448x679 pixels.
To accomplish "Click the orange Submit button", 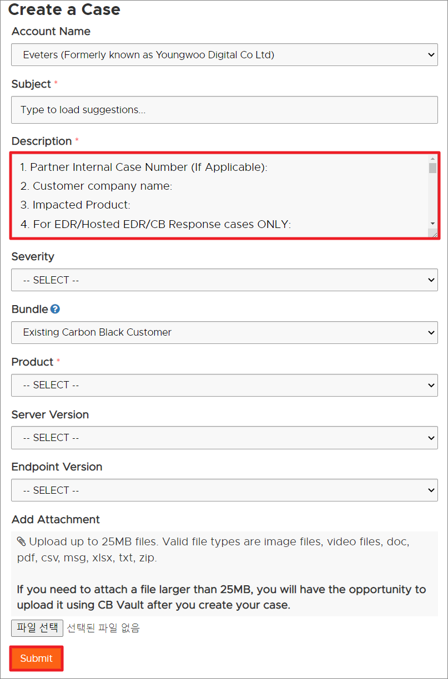I will (x=36, y=658).
